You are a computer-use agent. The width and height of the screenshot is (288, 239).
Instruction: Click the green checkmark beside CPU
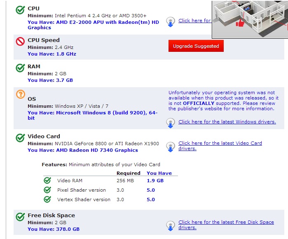coord(20,10)
